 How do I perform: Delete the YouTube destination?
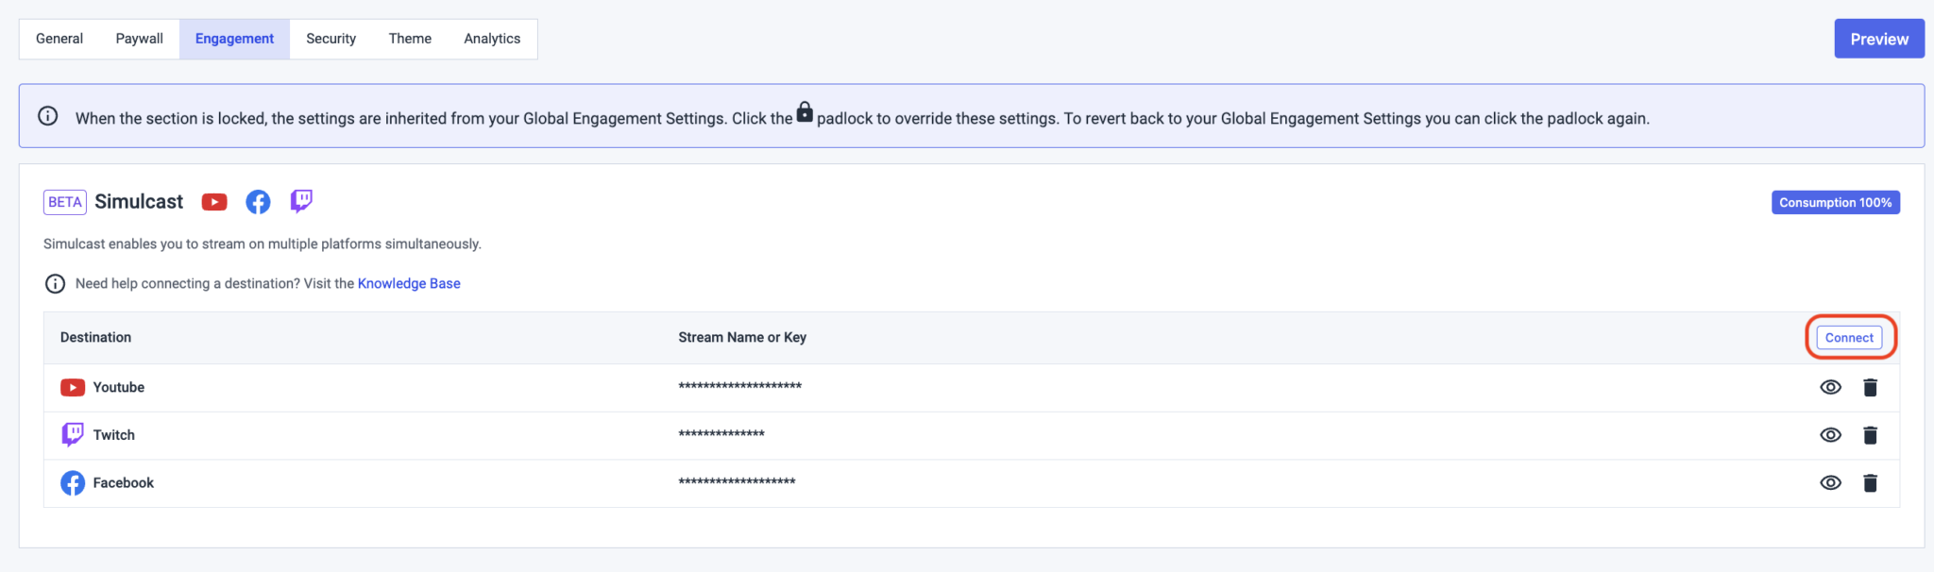click(1871, 386)
